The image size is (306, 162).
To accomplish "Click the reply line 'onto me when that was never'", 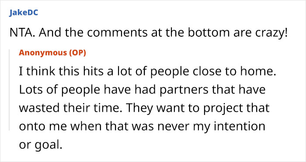I will (142, 127).
